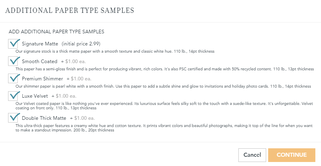
Task: Click the Premium Shimmer option label
Action: pyautogui.click(x=42, y=79)
